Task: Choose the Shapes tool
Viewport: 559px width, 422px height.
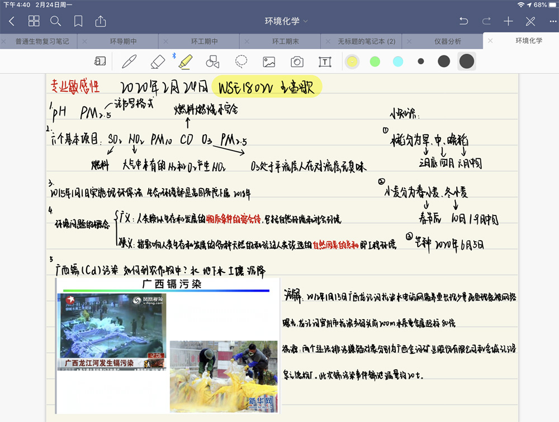Action: (212, 61)
